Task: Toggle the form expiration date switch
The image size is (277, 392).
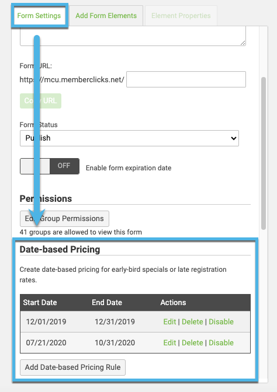Action: [x=50, y=166]
